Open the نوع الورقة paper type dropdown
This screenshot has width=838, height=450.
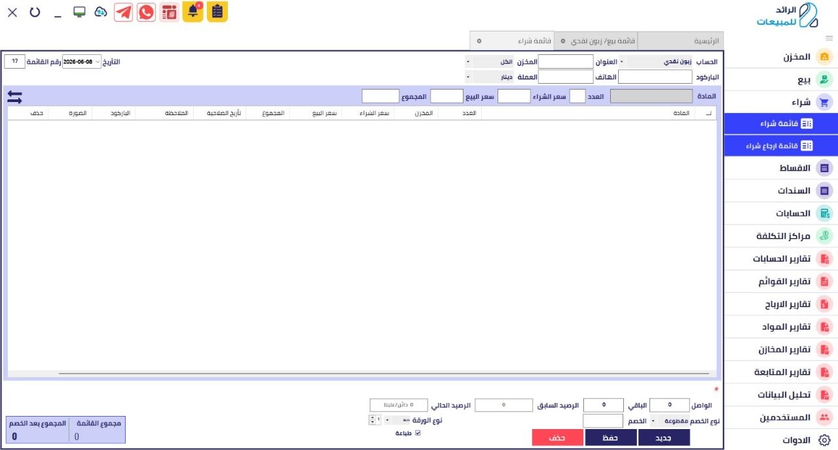point(387,420)
